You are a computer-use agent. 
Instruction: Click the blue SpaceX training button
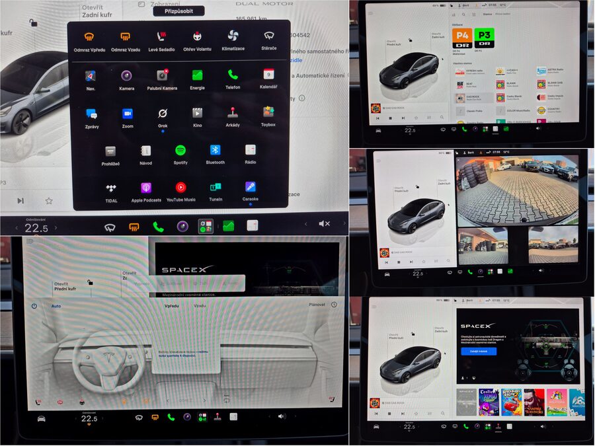click(x=479, y=352)
